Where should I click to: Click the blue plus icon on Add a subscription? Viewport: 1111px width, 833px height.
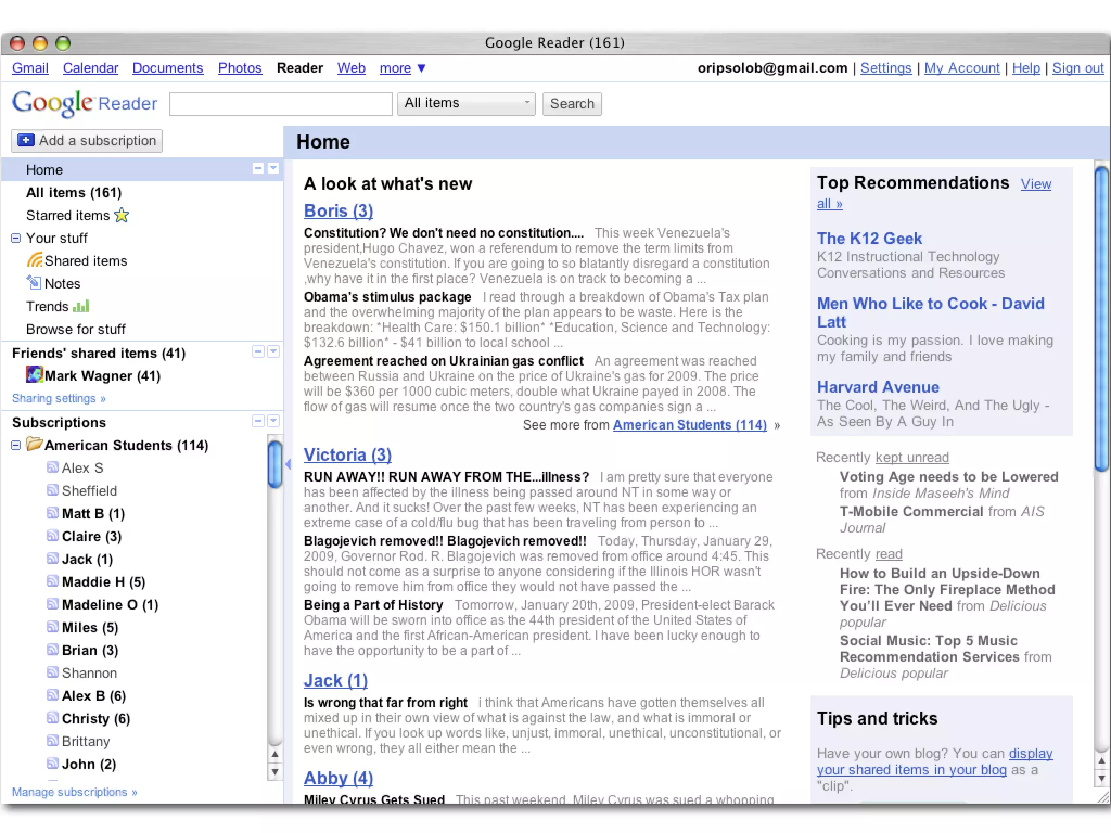pos(25,140)
